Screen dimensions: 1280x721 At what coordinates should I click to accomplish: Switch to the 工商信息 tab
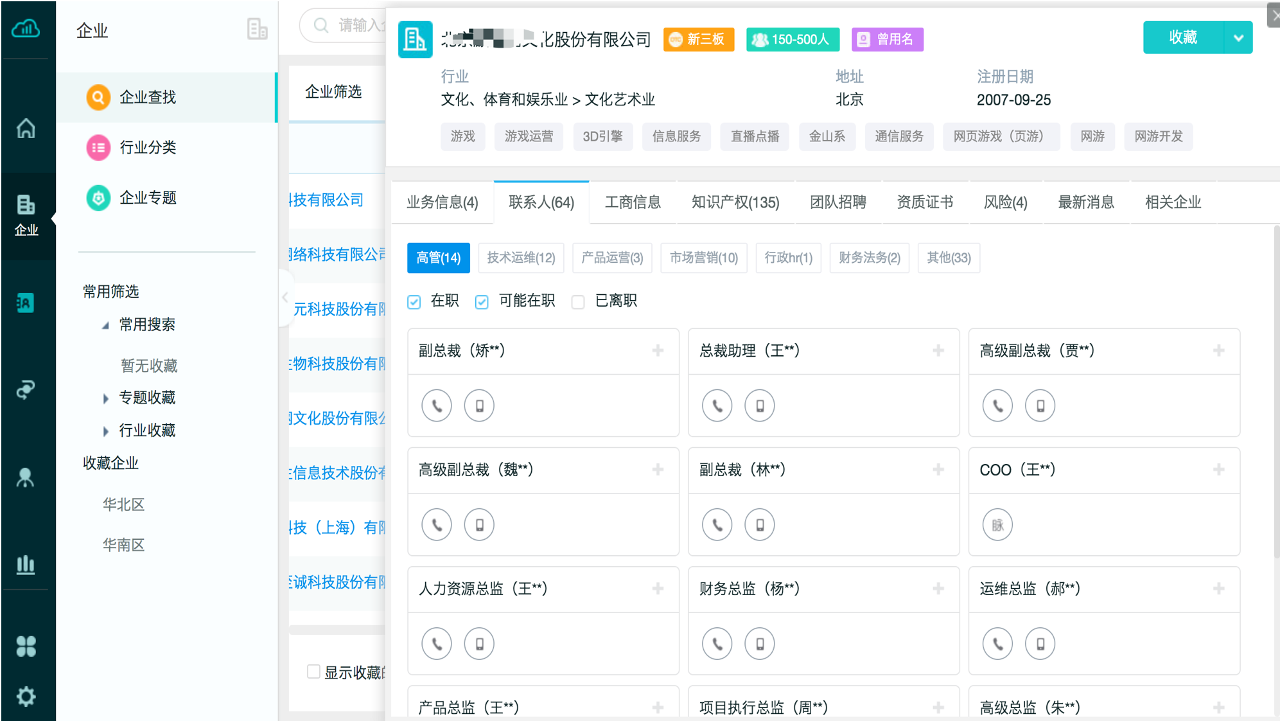633,202
